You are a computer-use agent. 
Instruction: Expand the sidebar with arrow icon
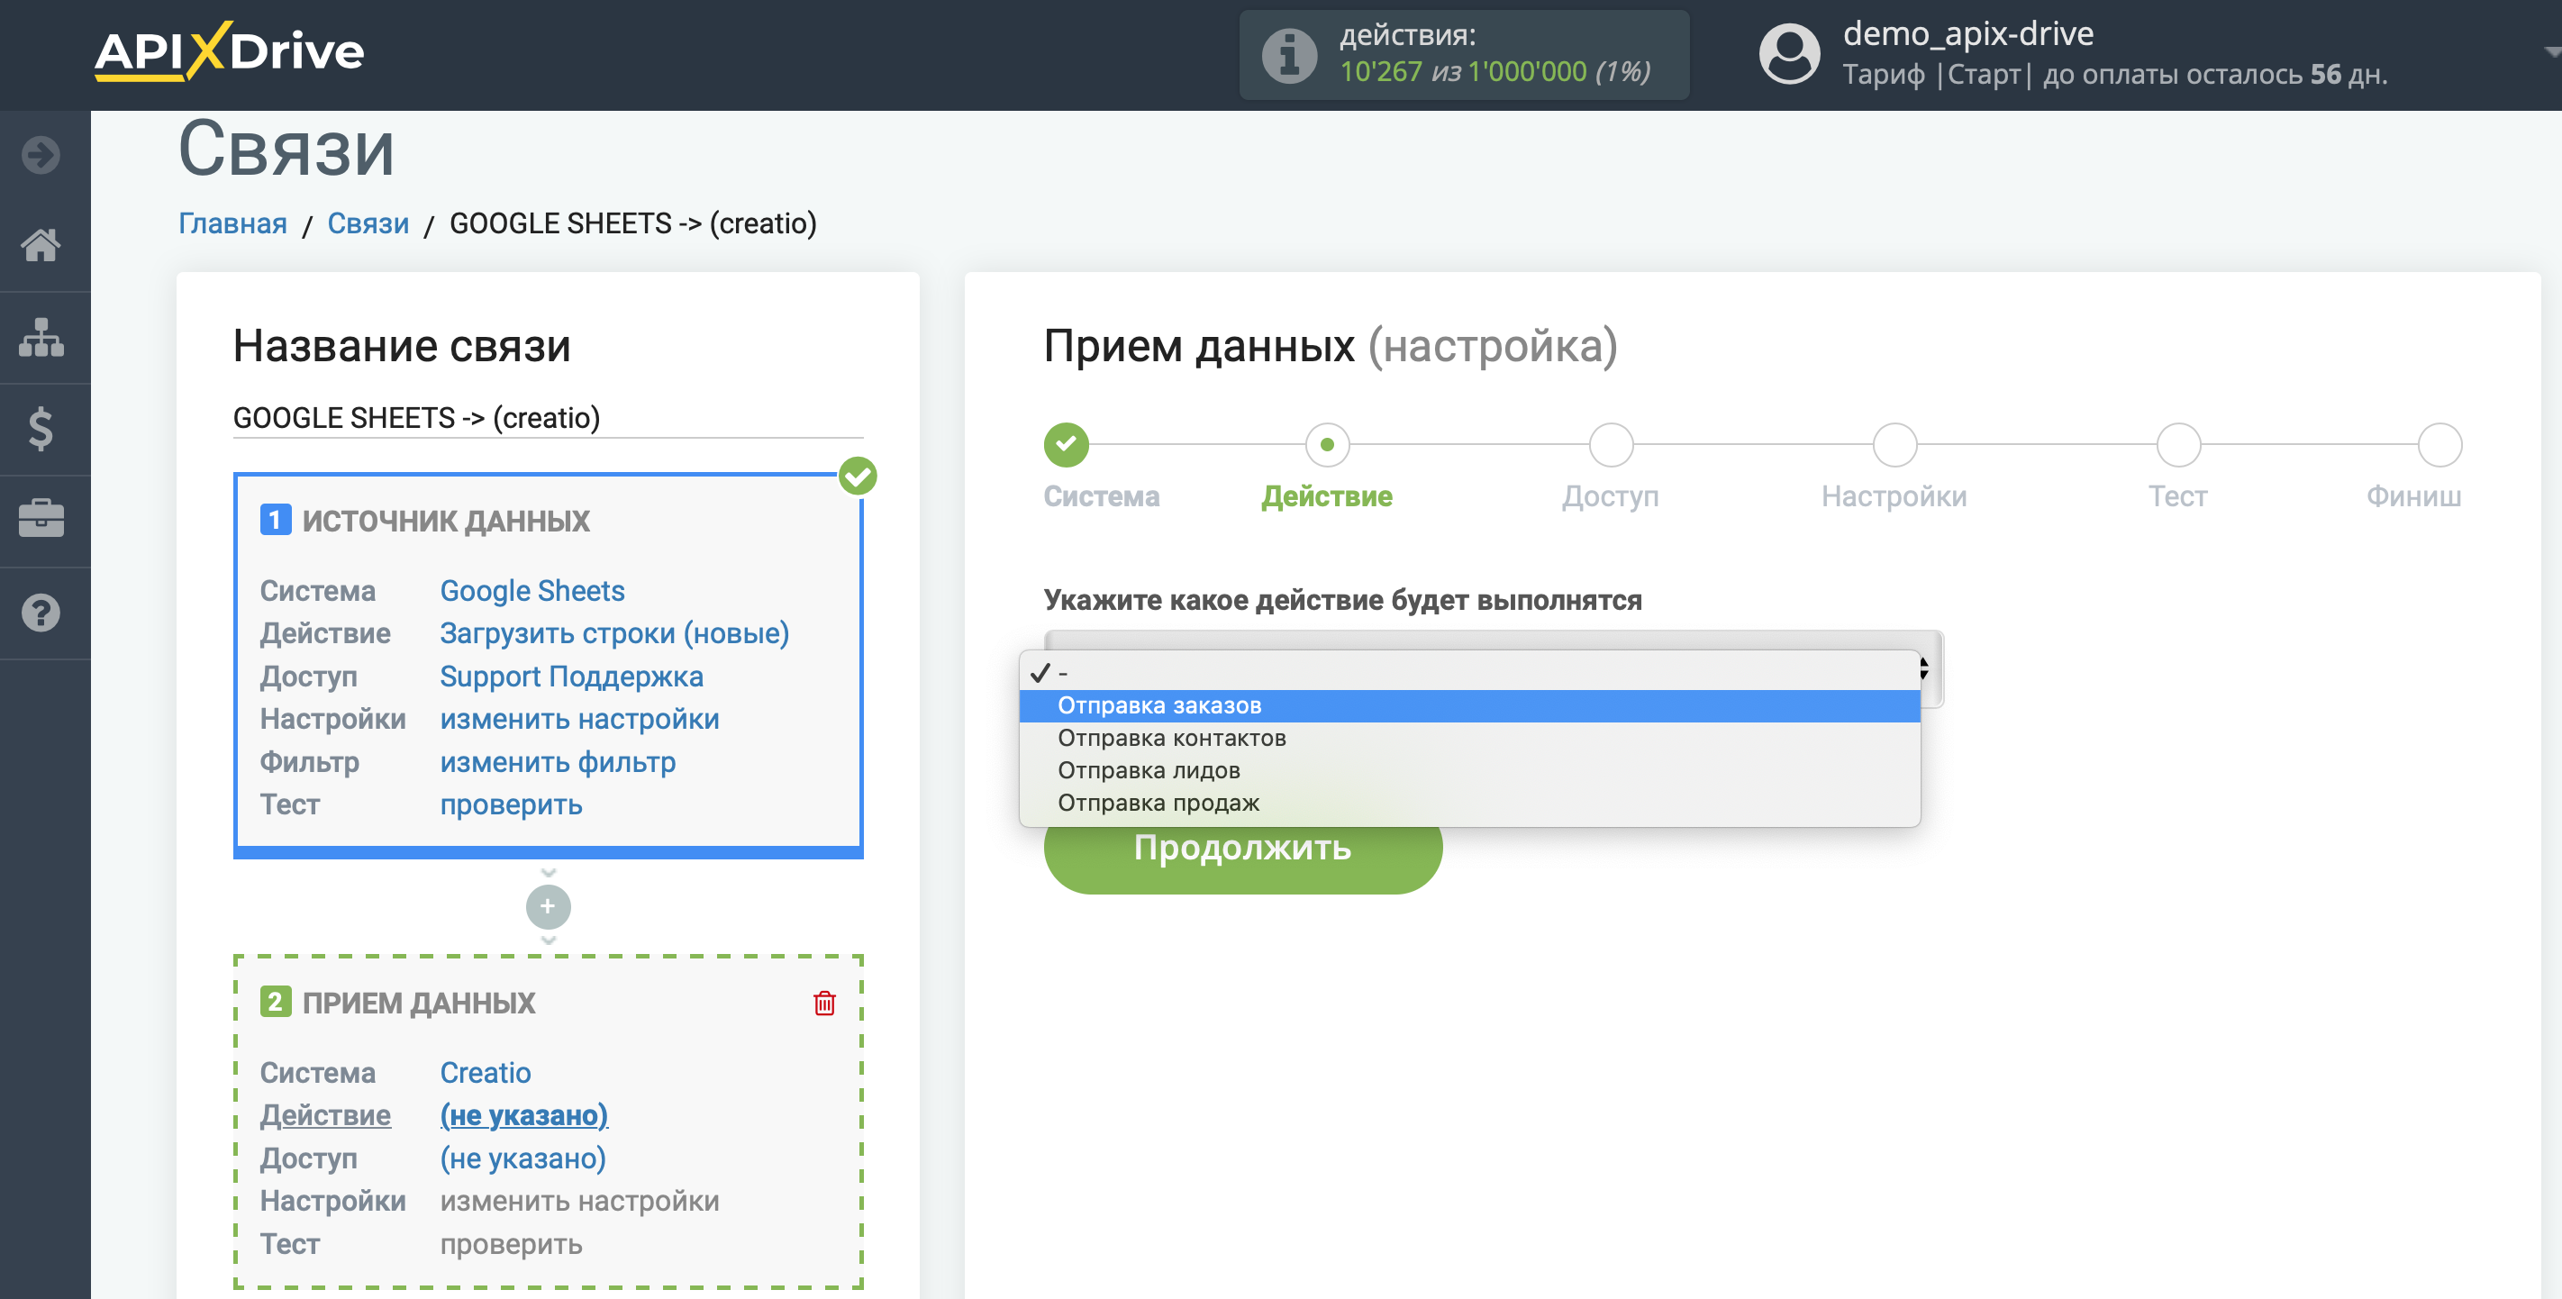(41, 155)
